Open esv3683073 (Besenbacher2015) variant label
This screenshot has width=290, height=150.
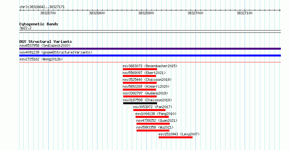[x=150, y=66]
